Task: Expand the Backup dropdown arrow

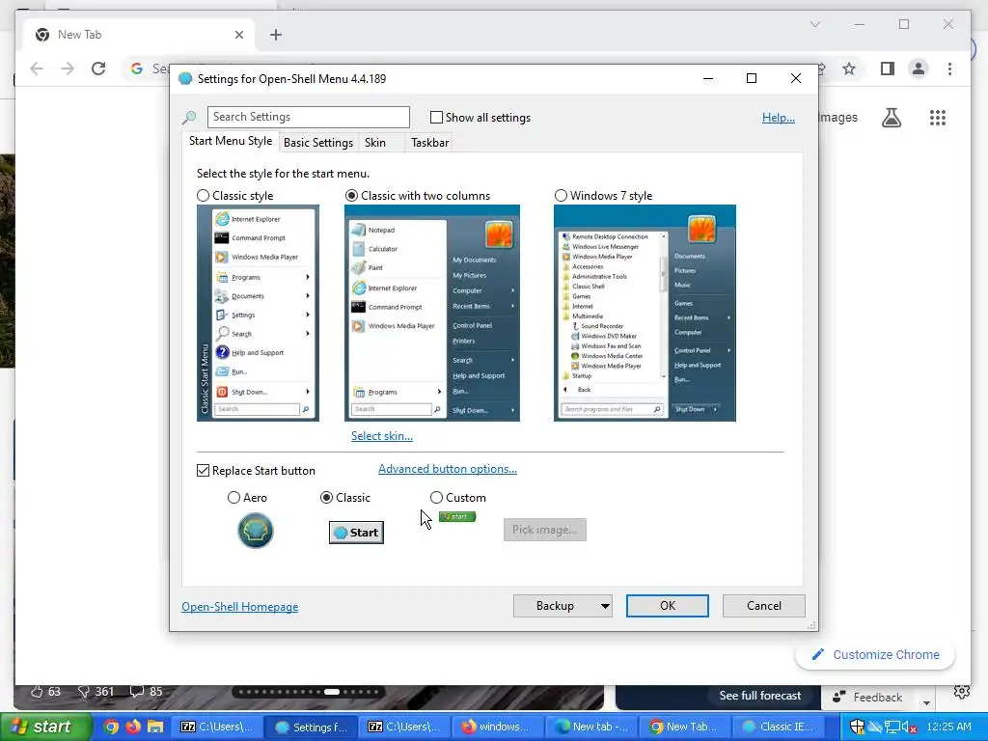Action: click(x=605, y=606)
